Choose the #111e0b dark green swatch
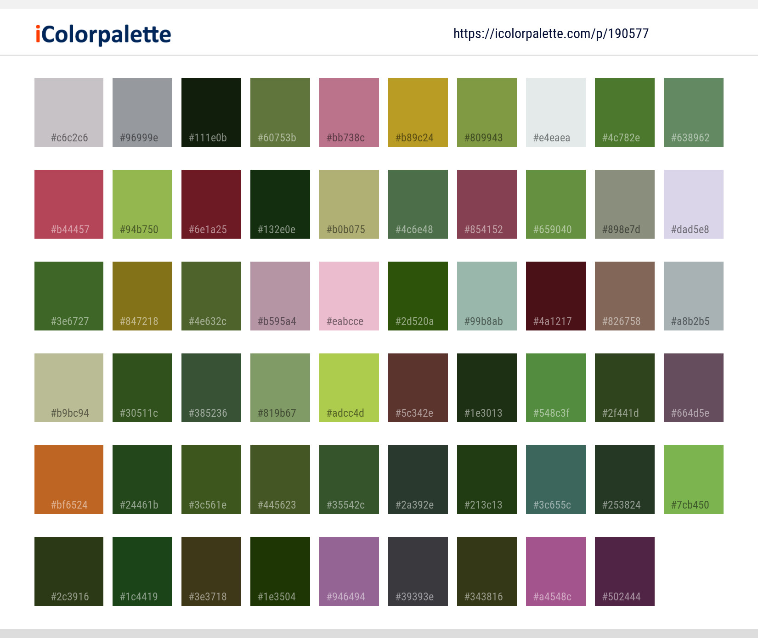Viewport: 758px width, 638px height. pyautogui.click(x=211, y=112)
